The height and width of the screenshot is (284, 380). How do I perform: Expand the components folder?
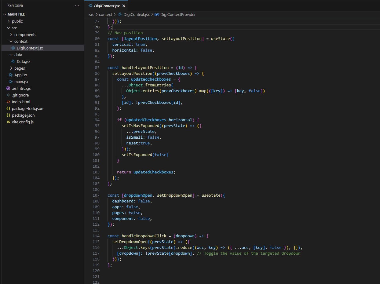click(x=11, y=35)
